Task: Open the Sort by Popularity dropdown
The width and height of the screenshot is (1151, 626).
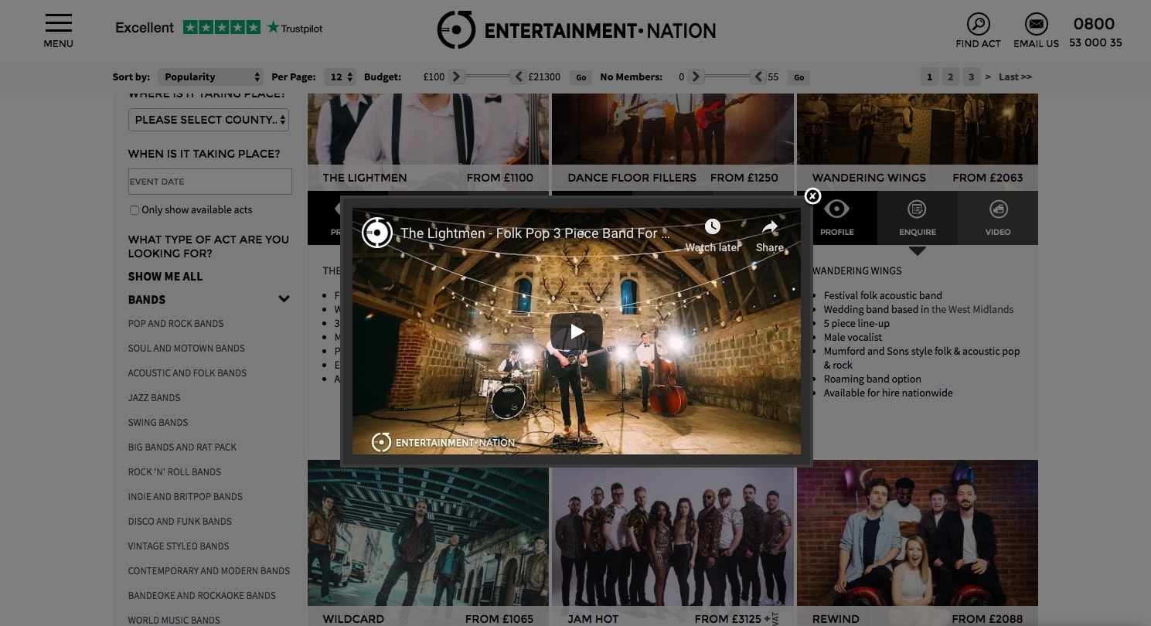Action: tap(210, 77)
